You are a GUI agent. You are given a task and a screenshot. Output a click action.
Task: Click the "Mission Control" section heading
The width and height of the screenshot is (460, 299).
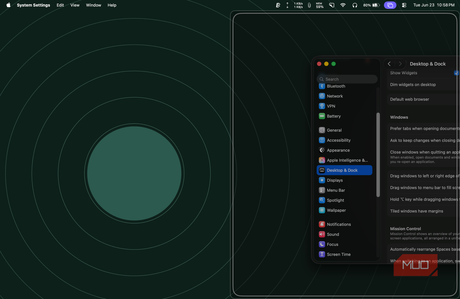pyautogui.click(x=405, y=229)
